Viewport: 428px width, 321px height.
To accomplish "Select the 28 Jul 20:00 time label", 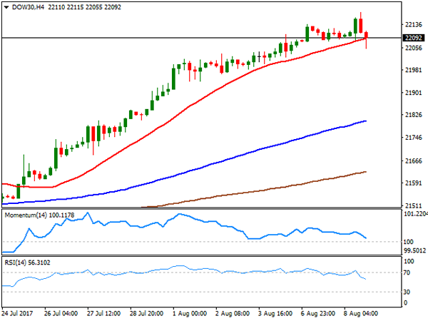I will click(146, 313).
